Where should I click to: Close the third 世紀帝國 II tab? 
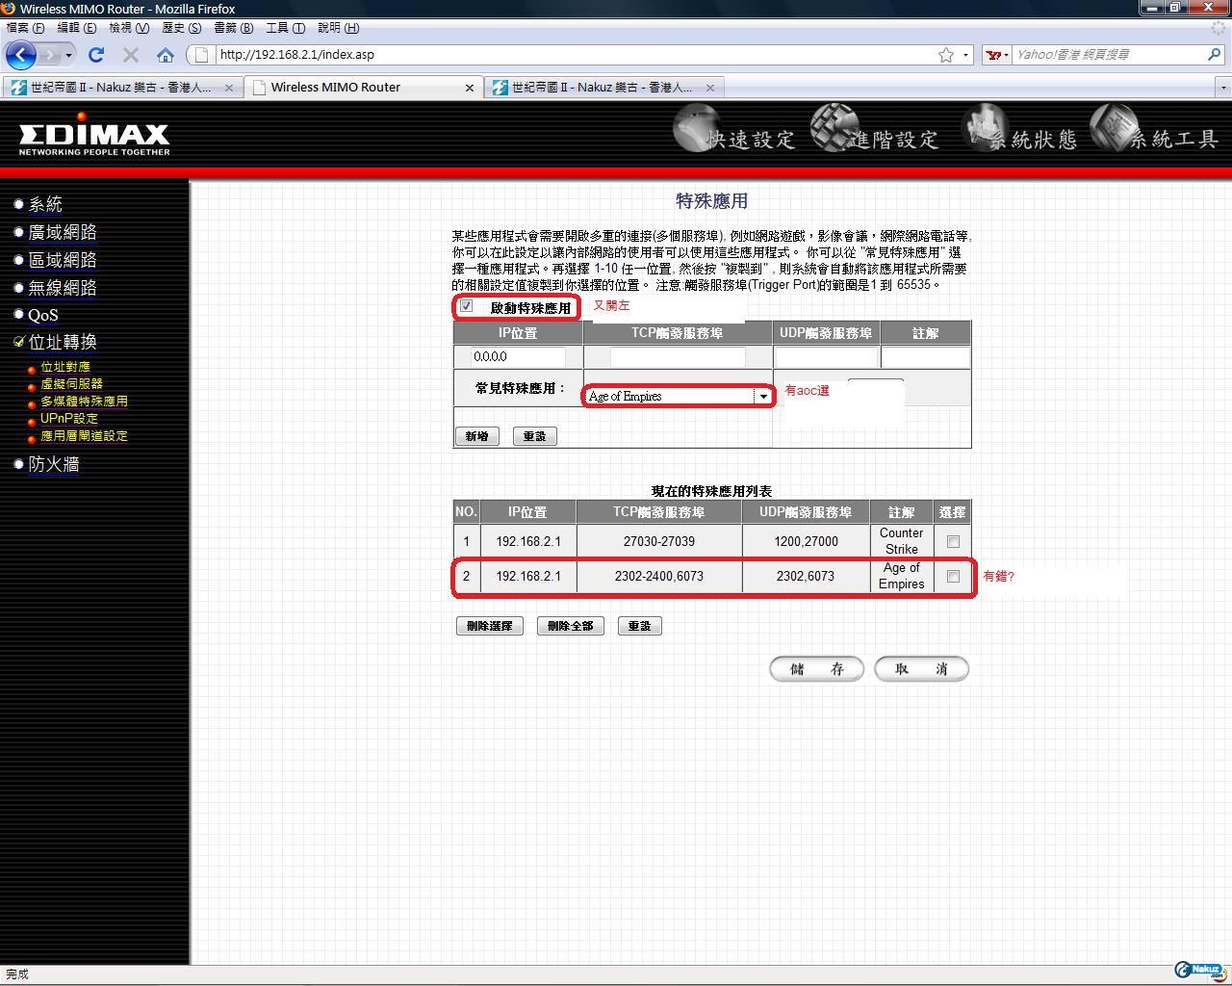click(709, 88)
